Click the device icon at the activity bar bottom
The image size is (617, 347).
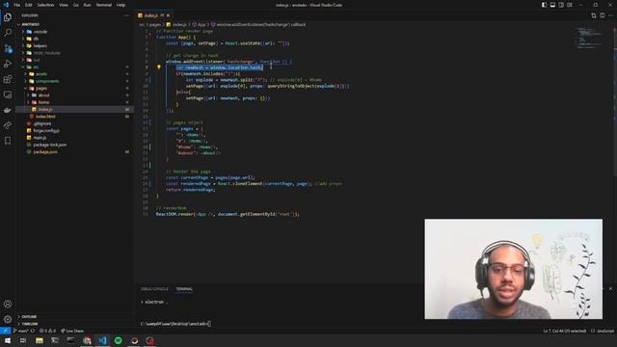click(8, 141)
